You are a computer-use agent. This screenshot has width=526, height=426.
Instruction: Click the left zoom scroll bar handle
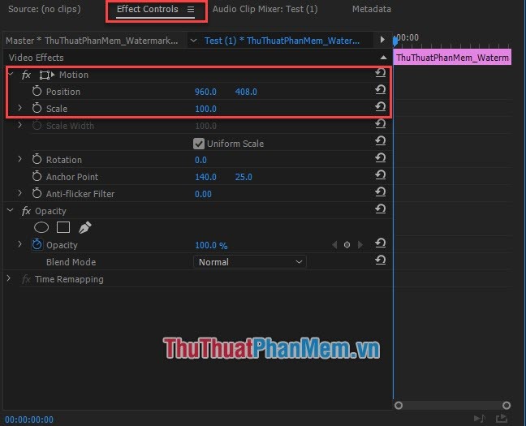(x=399, y=405)
